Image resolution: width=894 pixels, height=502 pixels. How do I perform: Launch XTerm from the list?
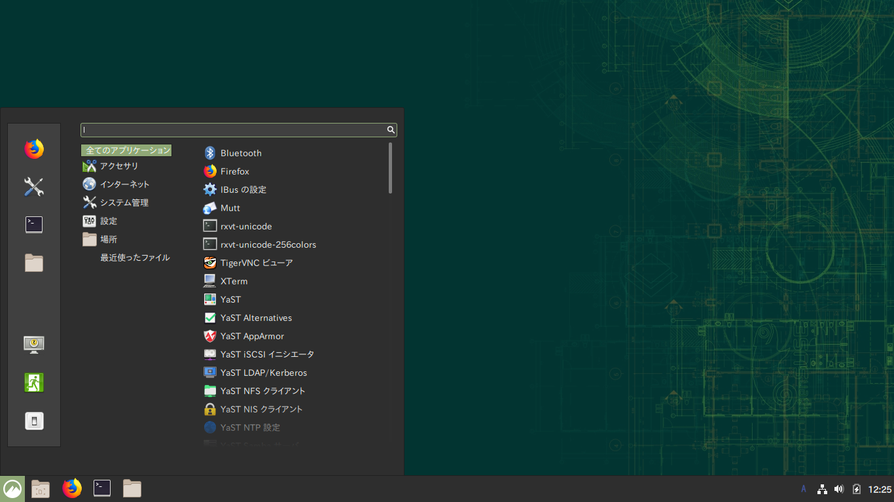click(x=226, y=281)
